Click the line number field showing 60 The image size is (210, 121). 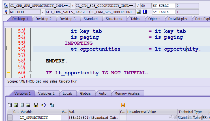click(146, 6)
